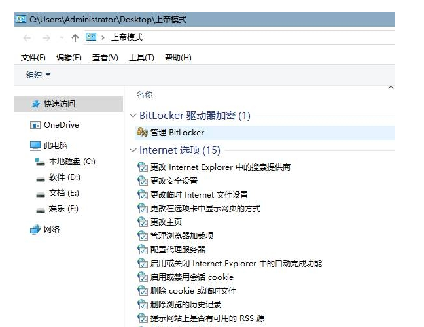Select 删除 cookie 或临时文件

[x=193, y=291]
